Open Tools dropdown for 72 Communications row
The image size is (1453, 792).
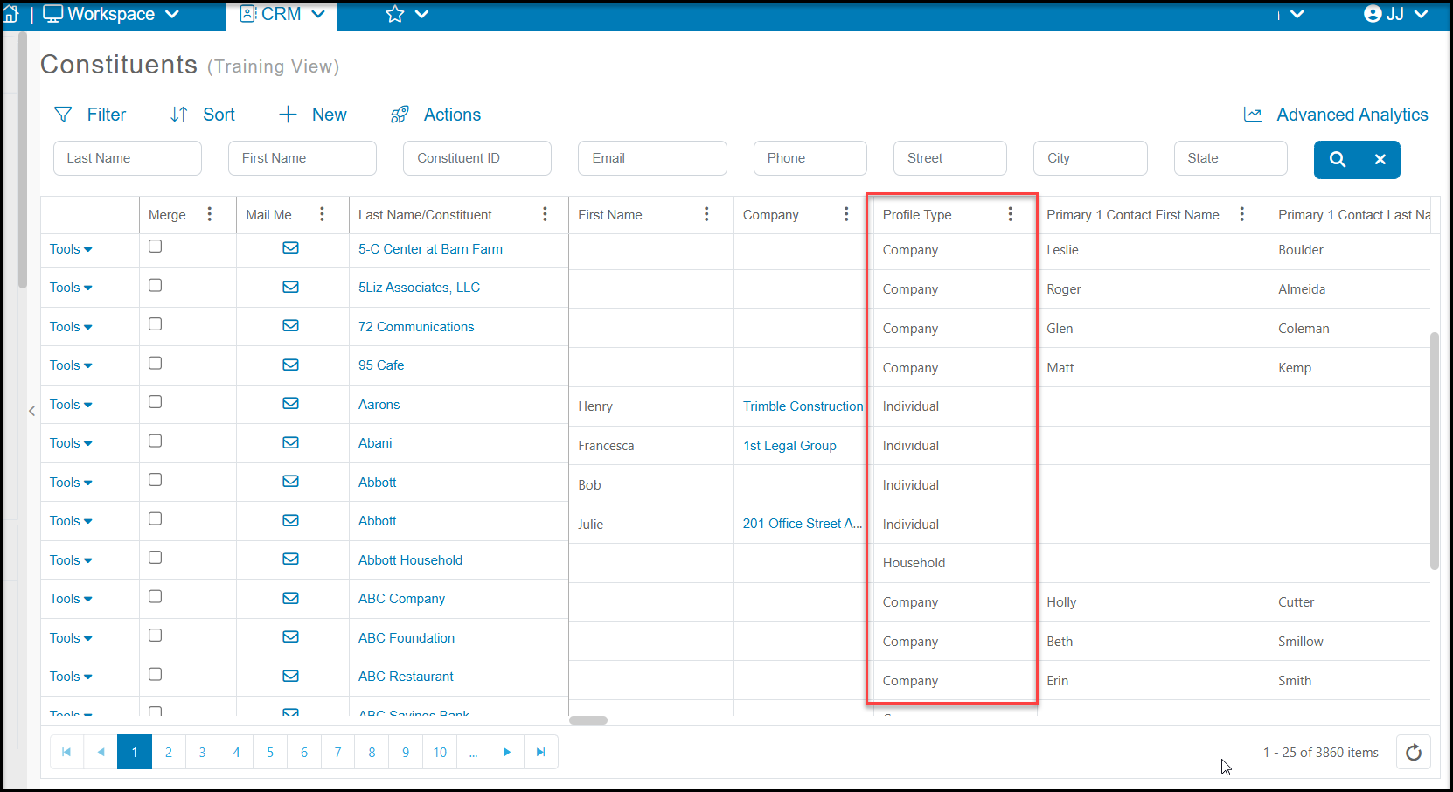click(71, 327)
